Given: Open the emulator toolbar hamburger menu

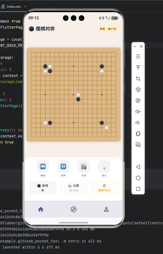Looking at the screenshot, I should point(138,56).
